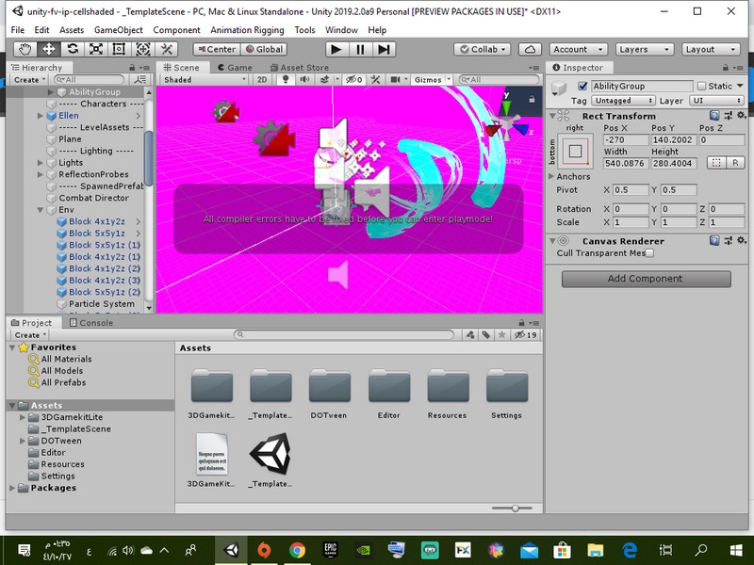Uncheck the AbilityGroup active checkbox
This screenshot has height=565, width=754.
click(x=582, y=86)
